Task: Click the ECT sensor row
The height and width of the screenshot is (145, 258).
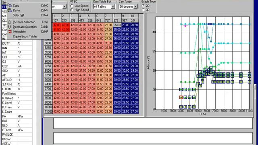Action: click(x=17, y=57)
